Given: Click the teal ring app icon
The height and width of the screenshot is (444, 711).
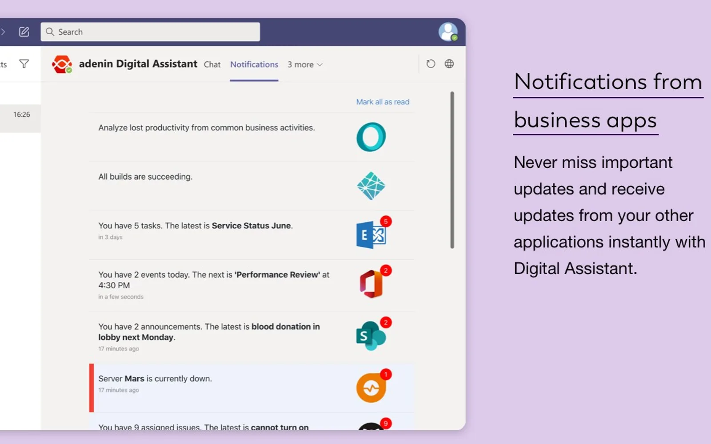Looking at the screenshot, I should 371,137.
